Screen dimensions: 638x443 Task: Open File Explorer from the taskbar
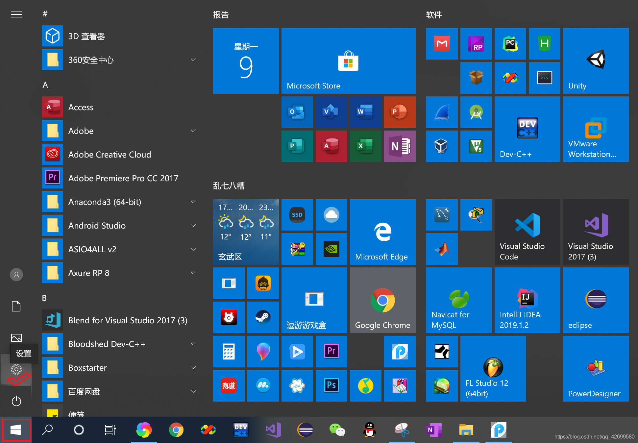(x=466, y=430)
